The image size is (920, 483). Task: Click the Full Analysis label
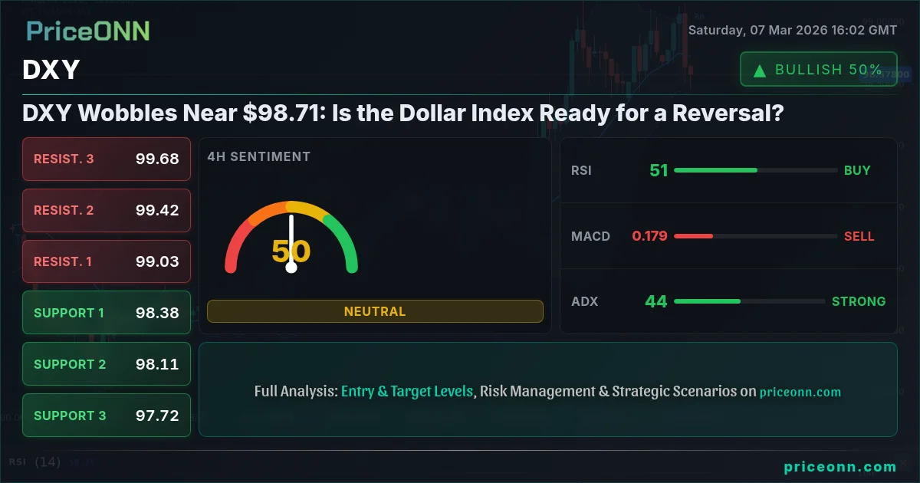(x=296, y=391)
